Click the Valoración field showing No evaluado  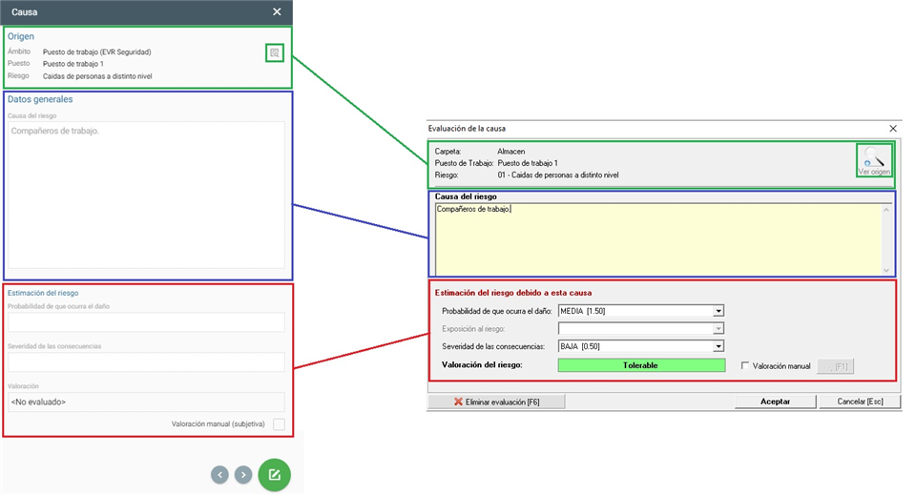point(146,402)
